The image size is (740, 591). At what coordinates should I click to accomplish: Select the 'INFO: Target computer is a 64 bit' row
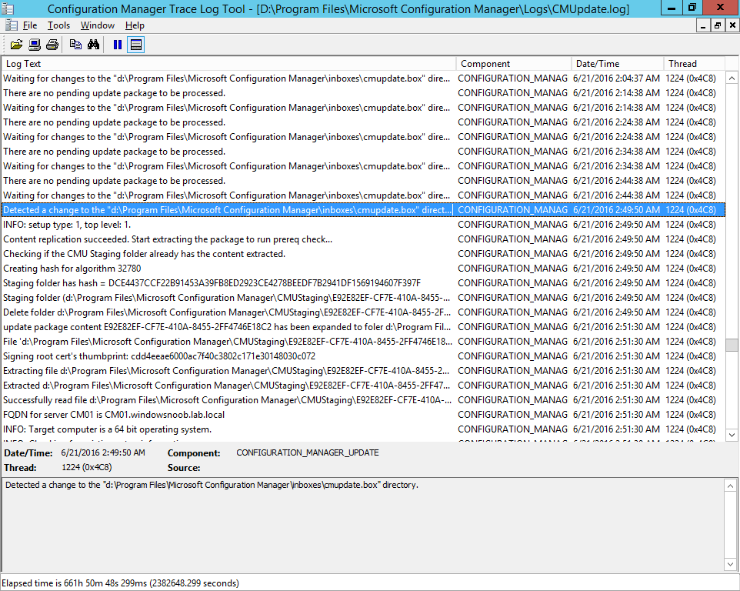coord(363,429)
